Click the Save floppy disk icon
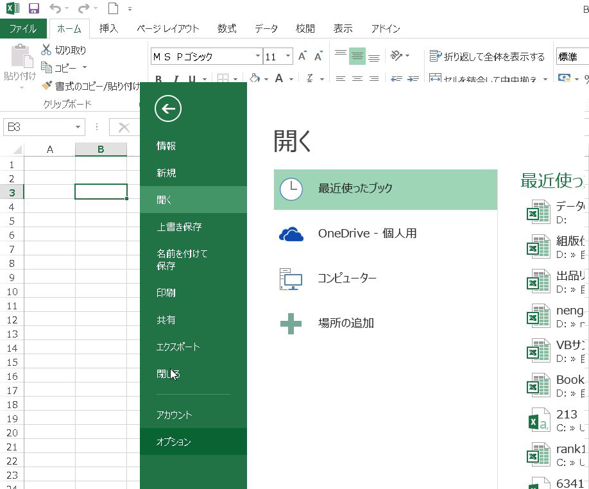Viewport: 589px width, 489px height. click(x=34, y=8)
